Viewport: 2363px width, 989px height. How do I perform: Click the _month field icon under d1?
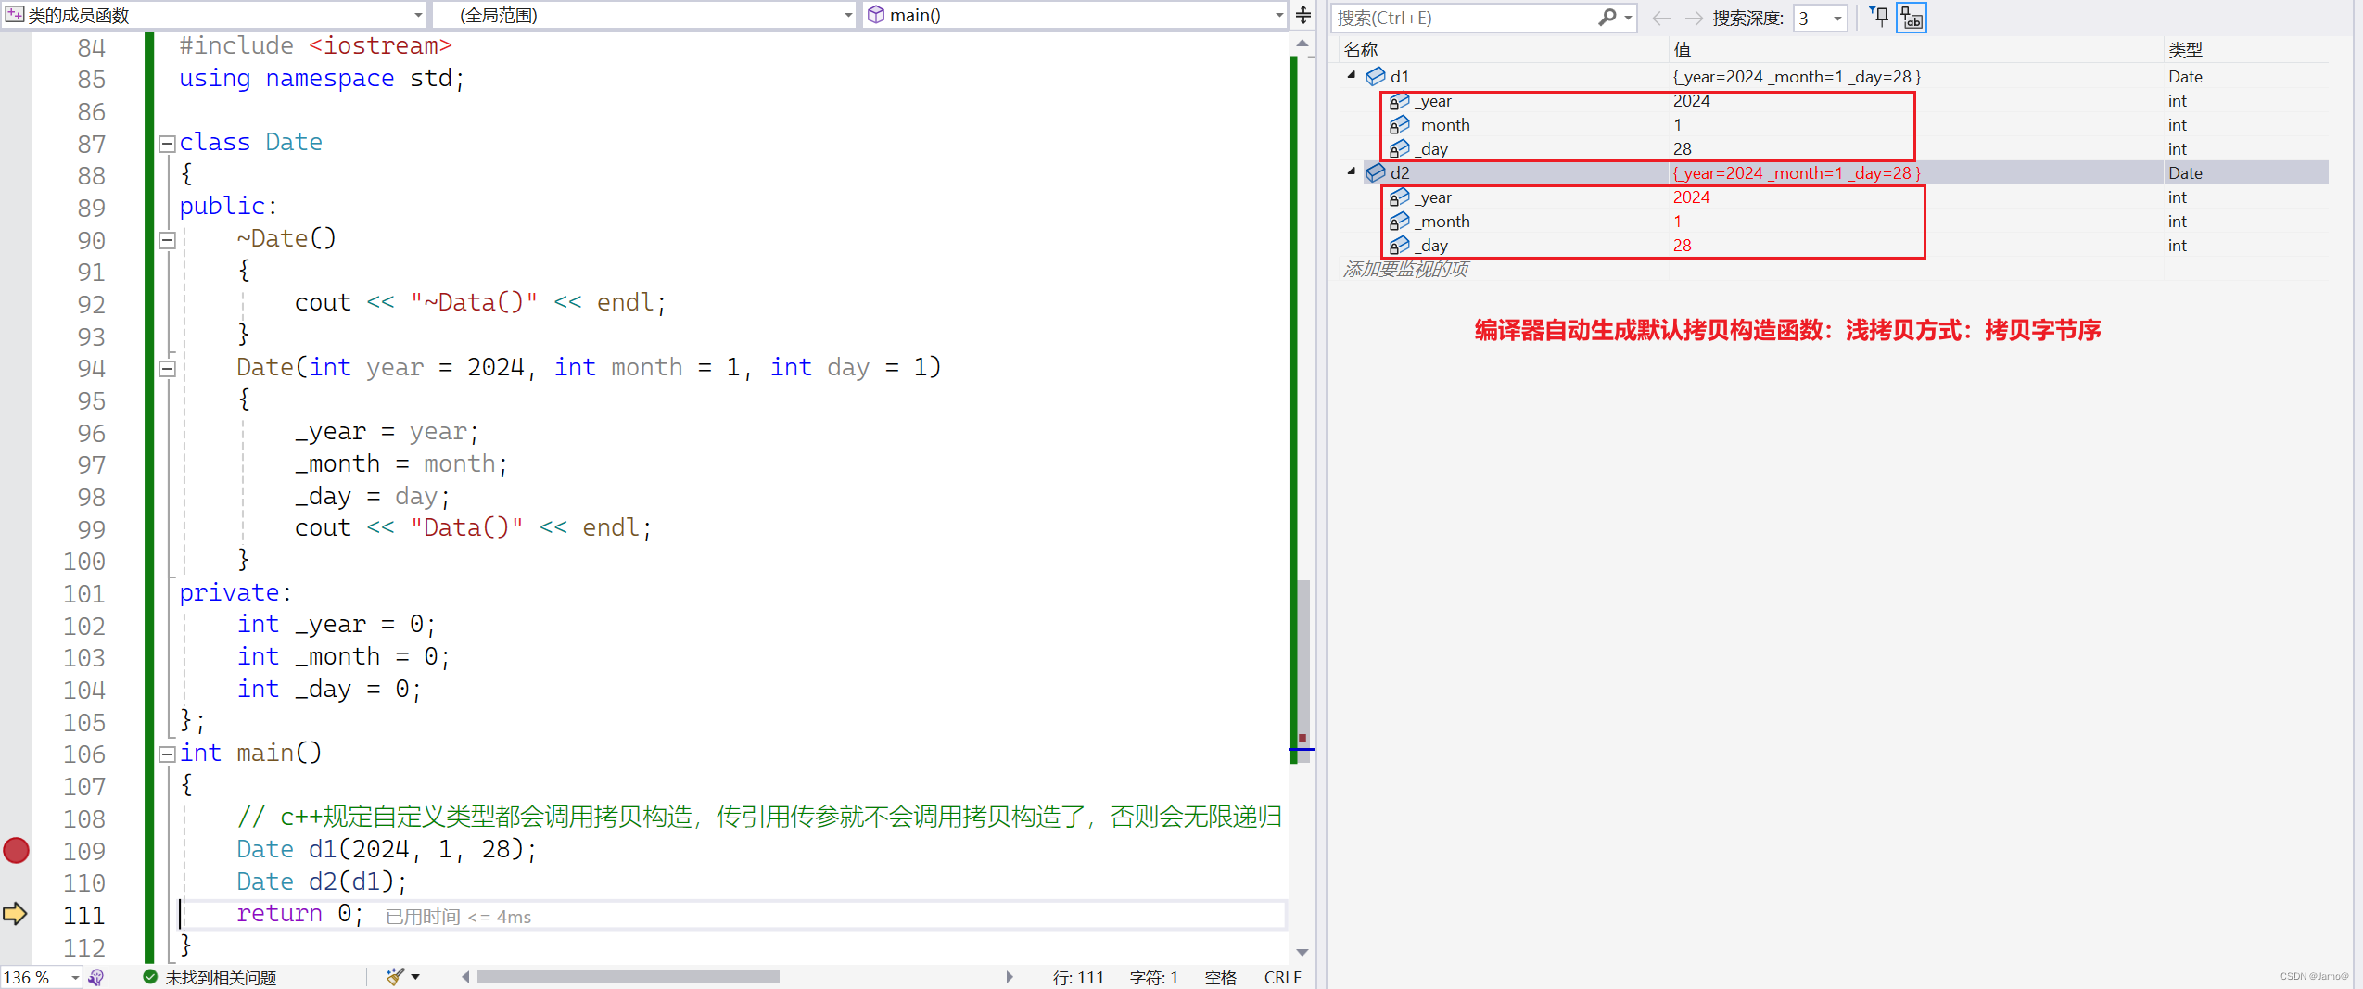click(1399, 125)
